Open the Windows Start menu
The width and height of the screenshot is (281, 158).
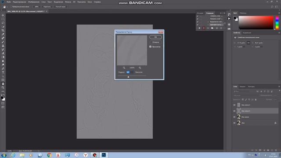4,155
